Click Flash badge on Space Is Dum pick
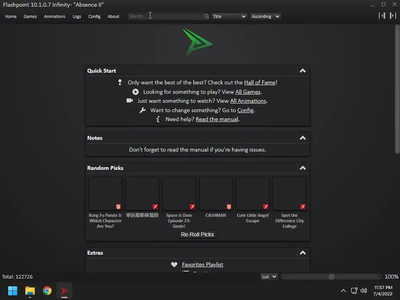Viewport: 400px width, 300px height. pyautogui.click(x=192, y=207)
